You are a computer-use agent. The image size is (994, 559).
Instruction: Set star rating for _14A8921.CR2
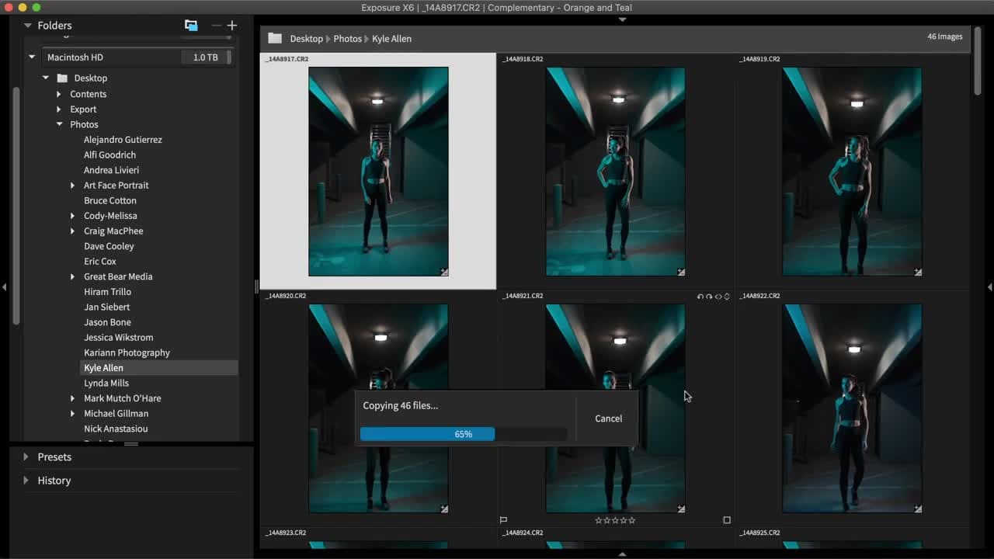[615, 520]
